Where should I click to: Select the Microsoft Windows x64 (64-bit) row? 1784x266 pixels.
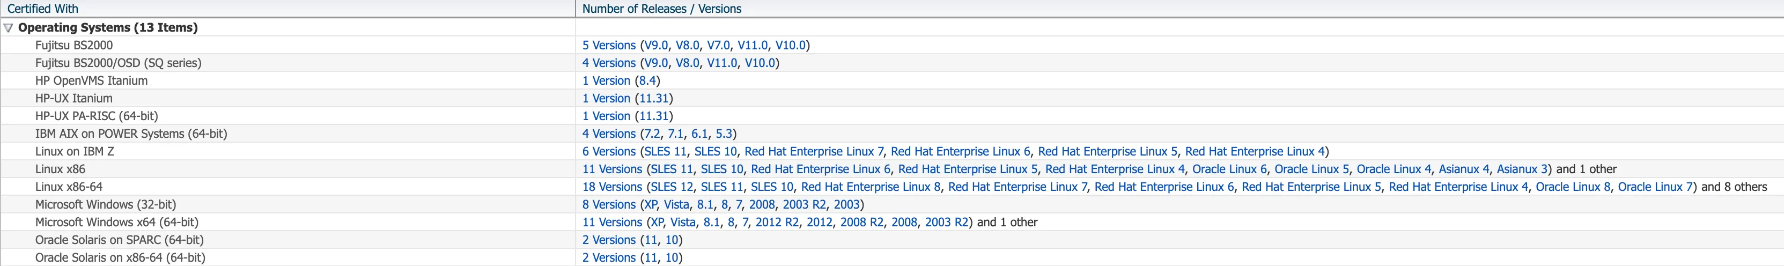tap(116, 223)
